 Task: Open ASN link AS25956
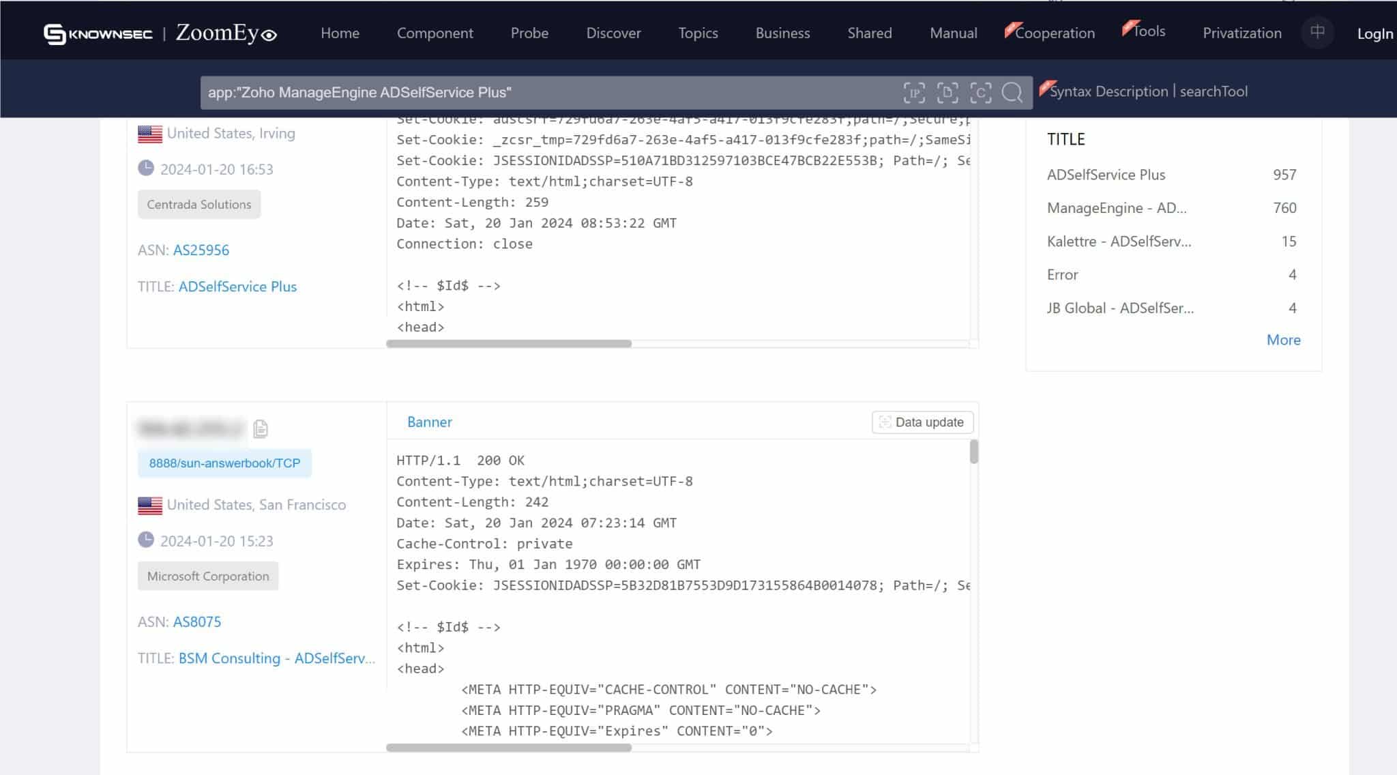[201, 250]
